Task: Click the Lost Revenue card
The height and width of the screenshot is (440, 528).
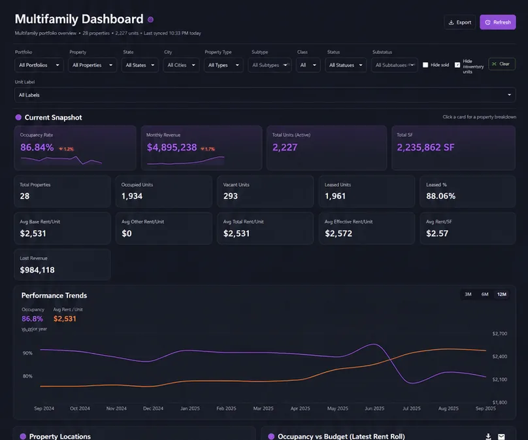Action: pyautogui.click(x=62, y=265)
